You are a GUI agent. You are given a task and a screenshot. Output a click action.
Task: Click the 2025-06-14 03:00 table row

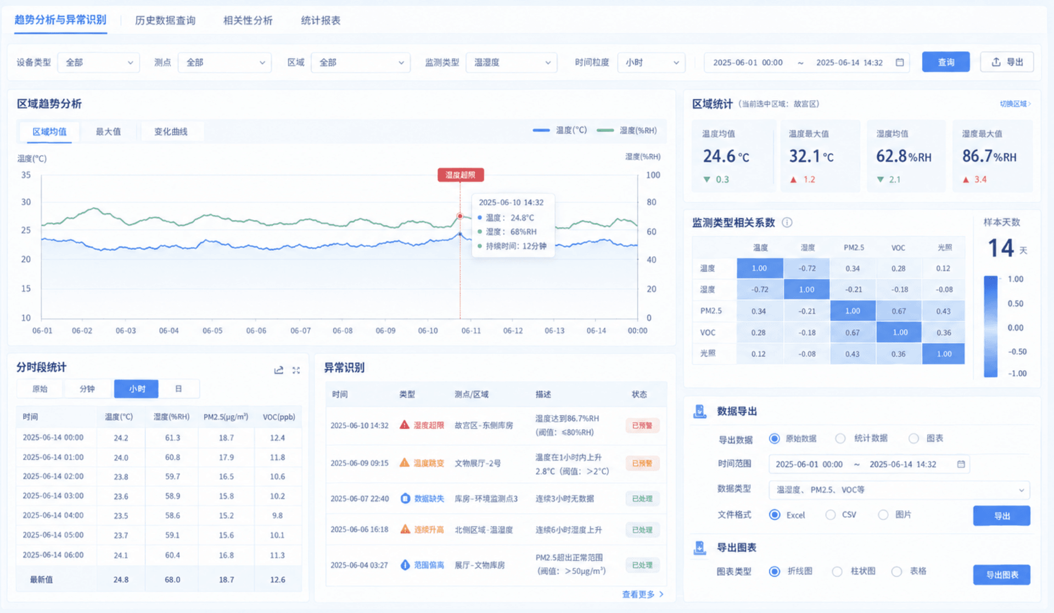pos(159,496)
